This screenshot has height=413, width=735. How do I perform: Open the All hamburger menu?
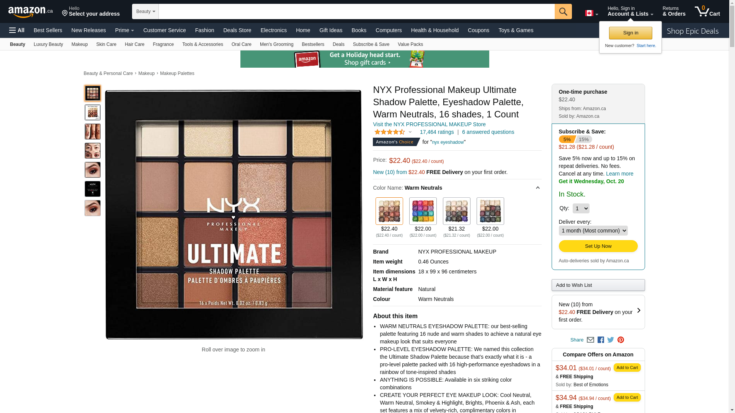(17, 30)
